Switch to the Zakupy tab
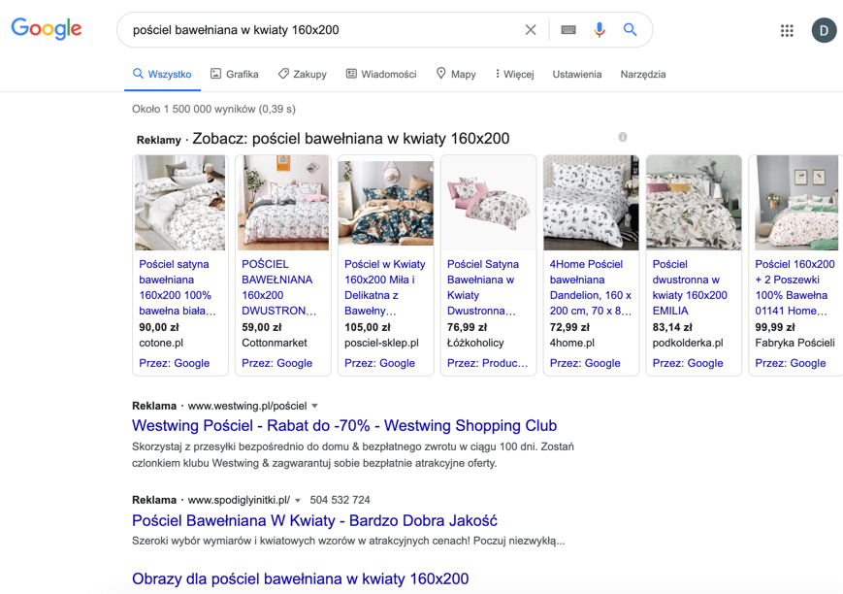The image size is (843, 594). pos(303,74)
